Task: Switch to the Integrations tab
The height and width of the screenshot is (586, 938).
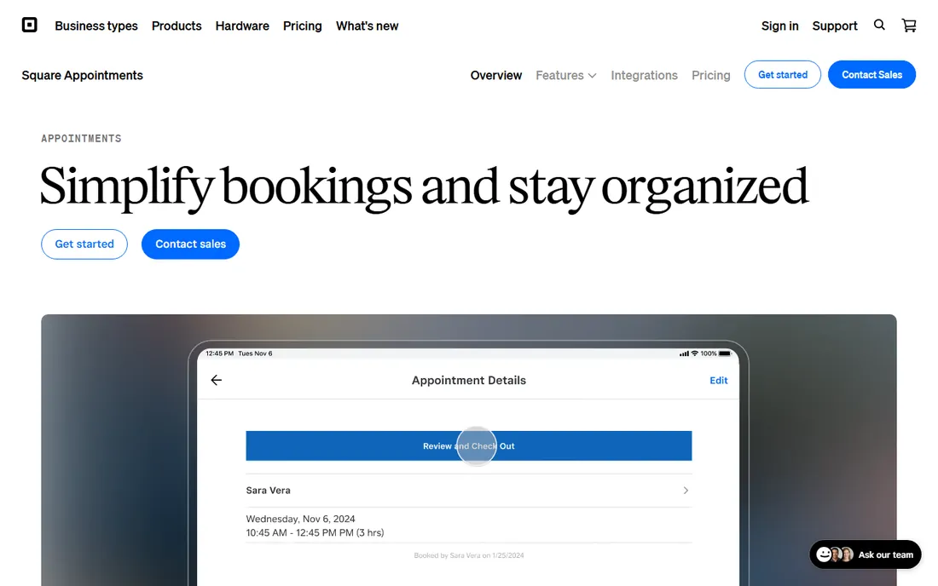Action: [644, 75]
